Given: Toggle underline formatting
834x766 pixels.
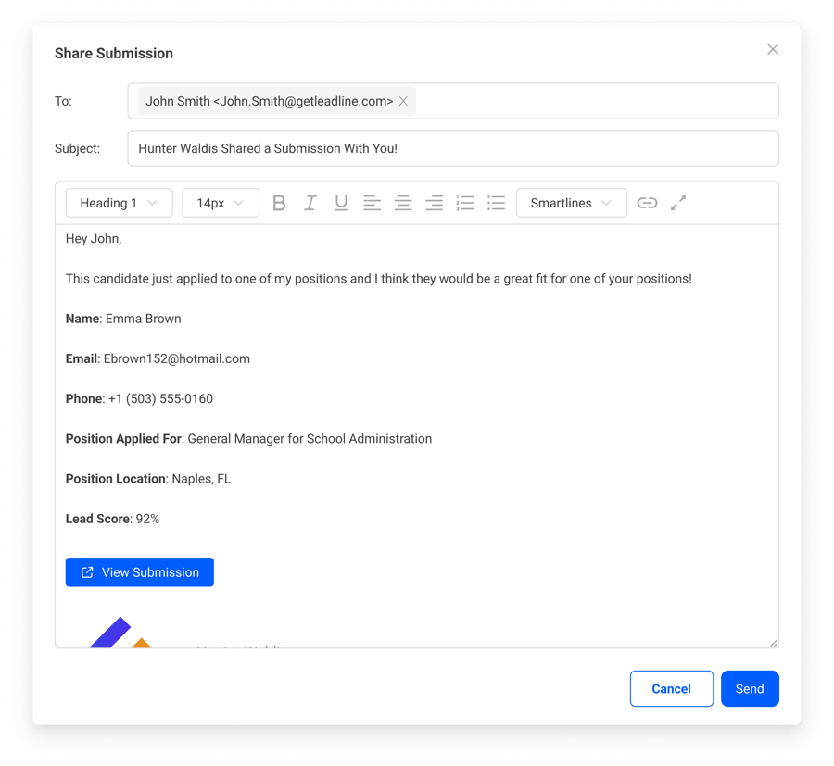Looking at the screenshot, I should click(341, 203).
